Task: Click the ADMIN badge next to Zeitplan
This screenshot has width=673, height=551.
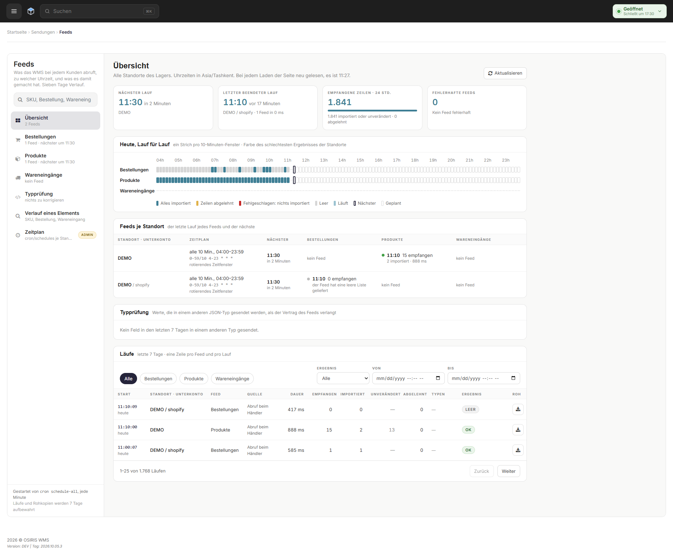Action: coord(87,235)
